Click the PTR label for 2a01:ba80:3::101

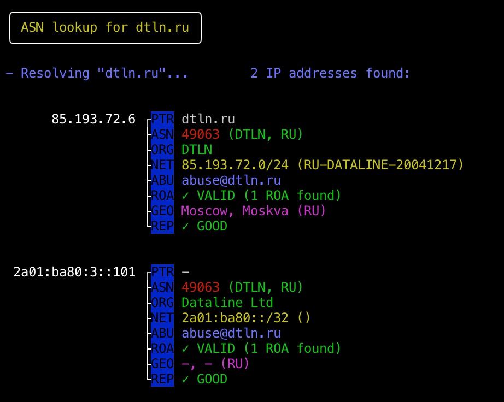pos(162,272)
